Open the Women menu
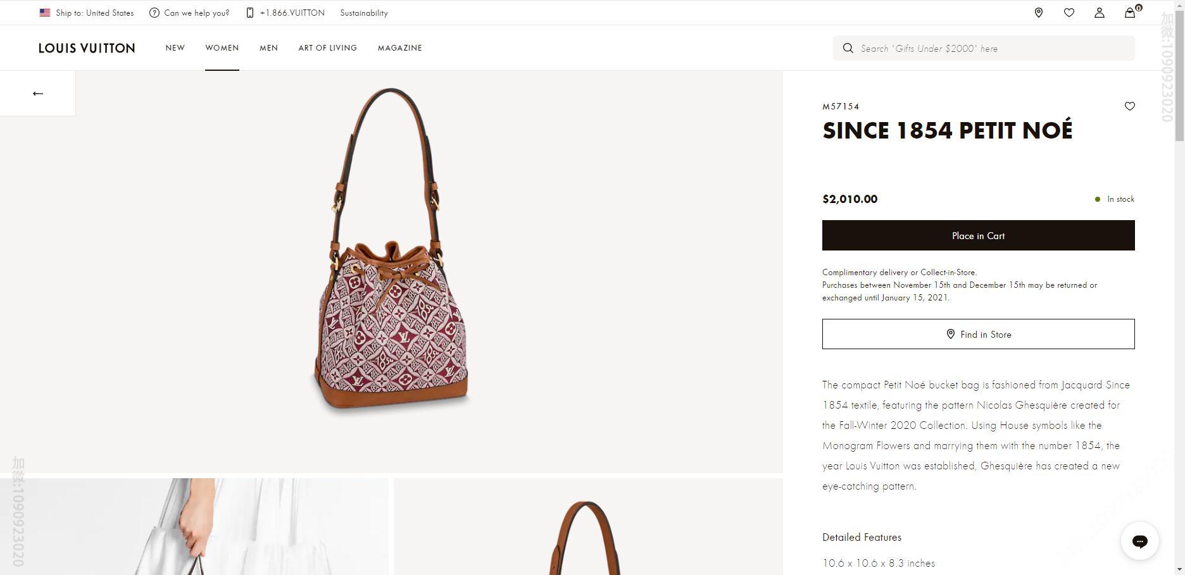This screenshot has width=1185, height=575. [x=222, y=48]
